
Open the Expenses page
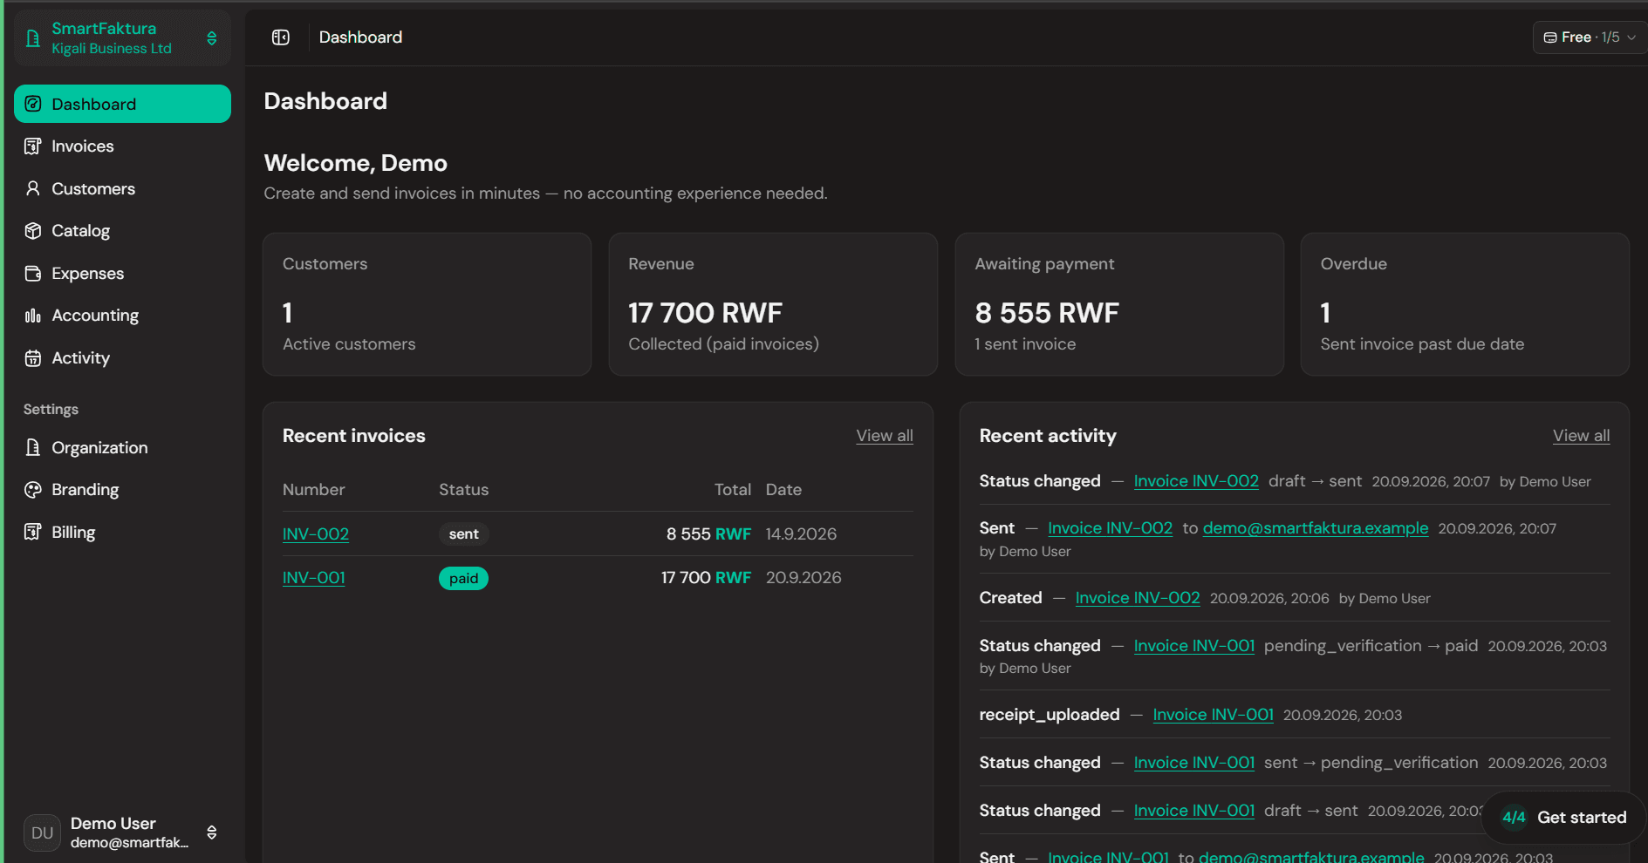pyautogui.click(x=122, y=274)
